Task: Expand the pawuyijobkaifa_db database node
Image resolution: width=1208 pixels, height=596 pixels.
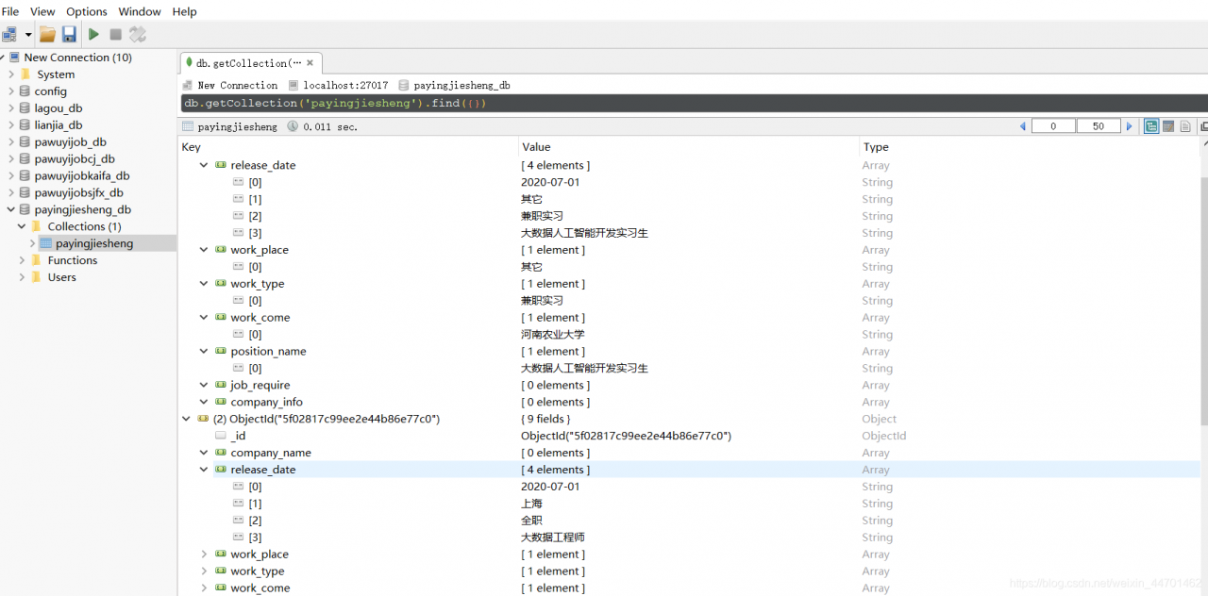Action: [11, 176]
